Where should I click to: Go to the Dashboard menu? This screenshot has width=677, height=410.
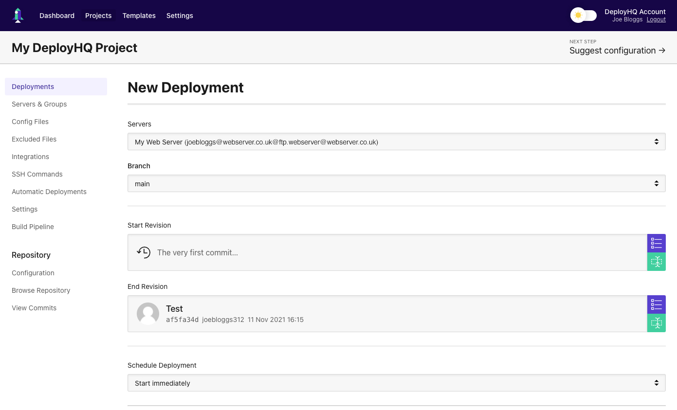(x=57, y=16)
